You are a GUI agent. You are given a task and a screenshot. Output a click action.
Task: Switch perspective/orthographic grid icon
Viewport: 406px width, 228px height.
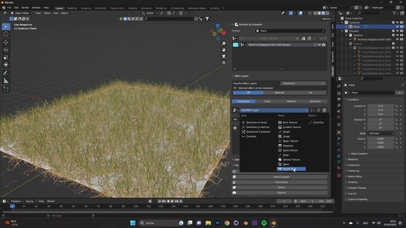tap(224, 62)
